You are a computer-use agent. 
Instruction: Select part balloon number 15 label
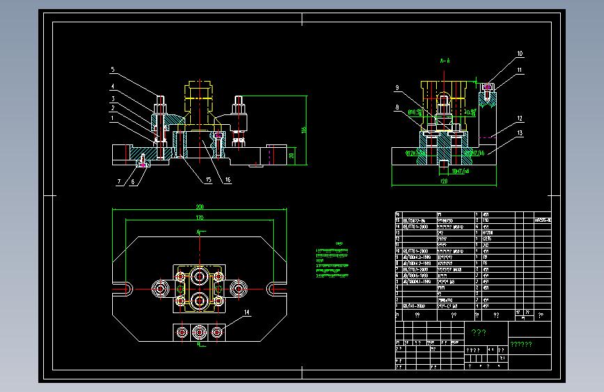208,180
